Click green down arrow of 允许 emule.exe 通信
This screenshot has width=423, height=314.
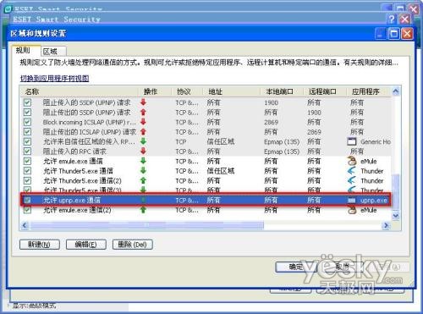pos(143,161)
